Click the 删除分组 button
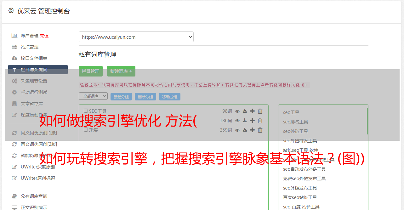This screenshot has height=210, width=404. [145, 97]
